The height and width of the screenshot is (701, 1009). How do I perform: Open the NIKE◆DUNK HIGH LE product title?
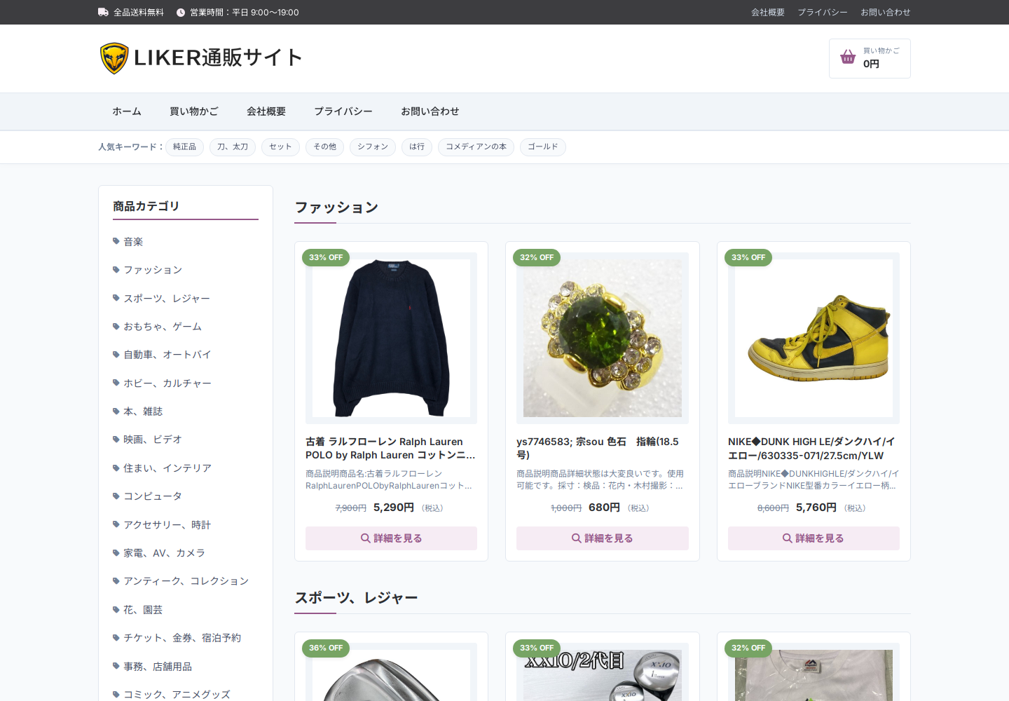tap(814, 449)
